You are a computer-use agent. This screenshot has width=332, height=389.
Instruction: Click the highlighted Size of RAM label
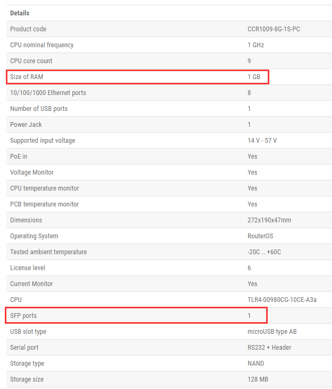27,76
